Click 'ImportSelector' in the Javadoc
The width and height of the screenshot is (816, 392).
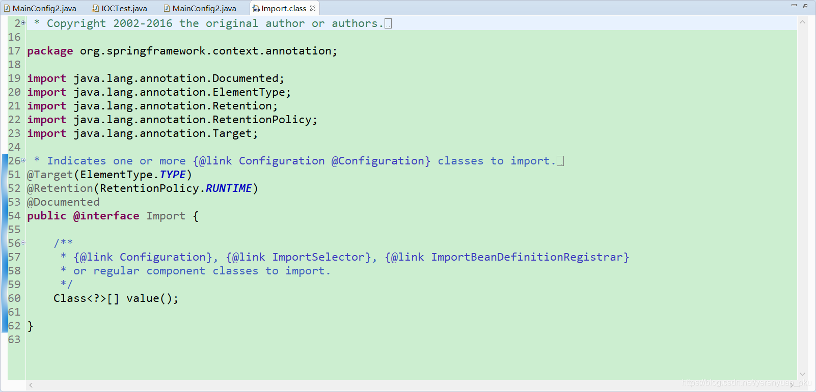[x=318, y=257]
